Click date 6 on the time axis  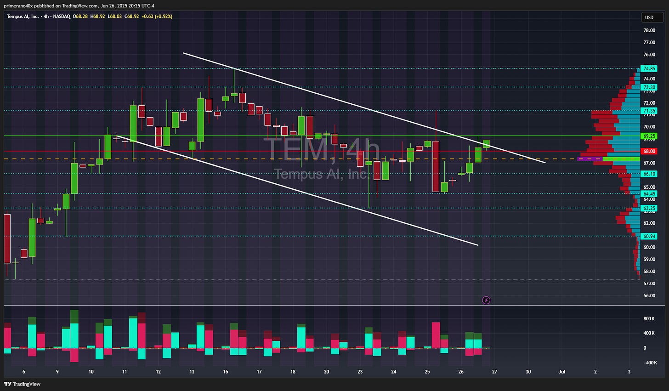tap(24, 371)
